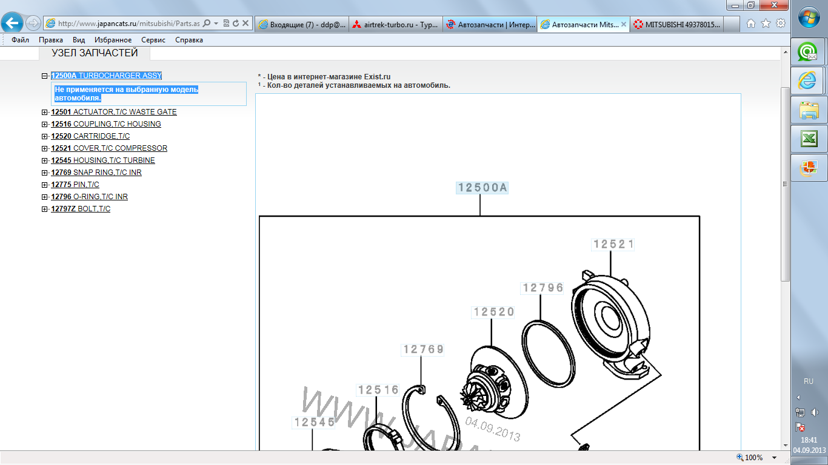The width and height of the screenshot is (828, 465).
Task: Collapse the 12500A TURBOCHARGER ASSY node
Action: (45, 76)
